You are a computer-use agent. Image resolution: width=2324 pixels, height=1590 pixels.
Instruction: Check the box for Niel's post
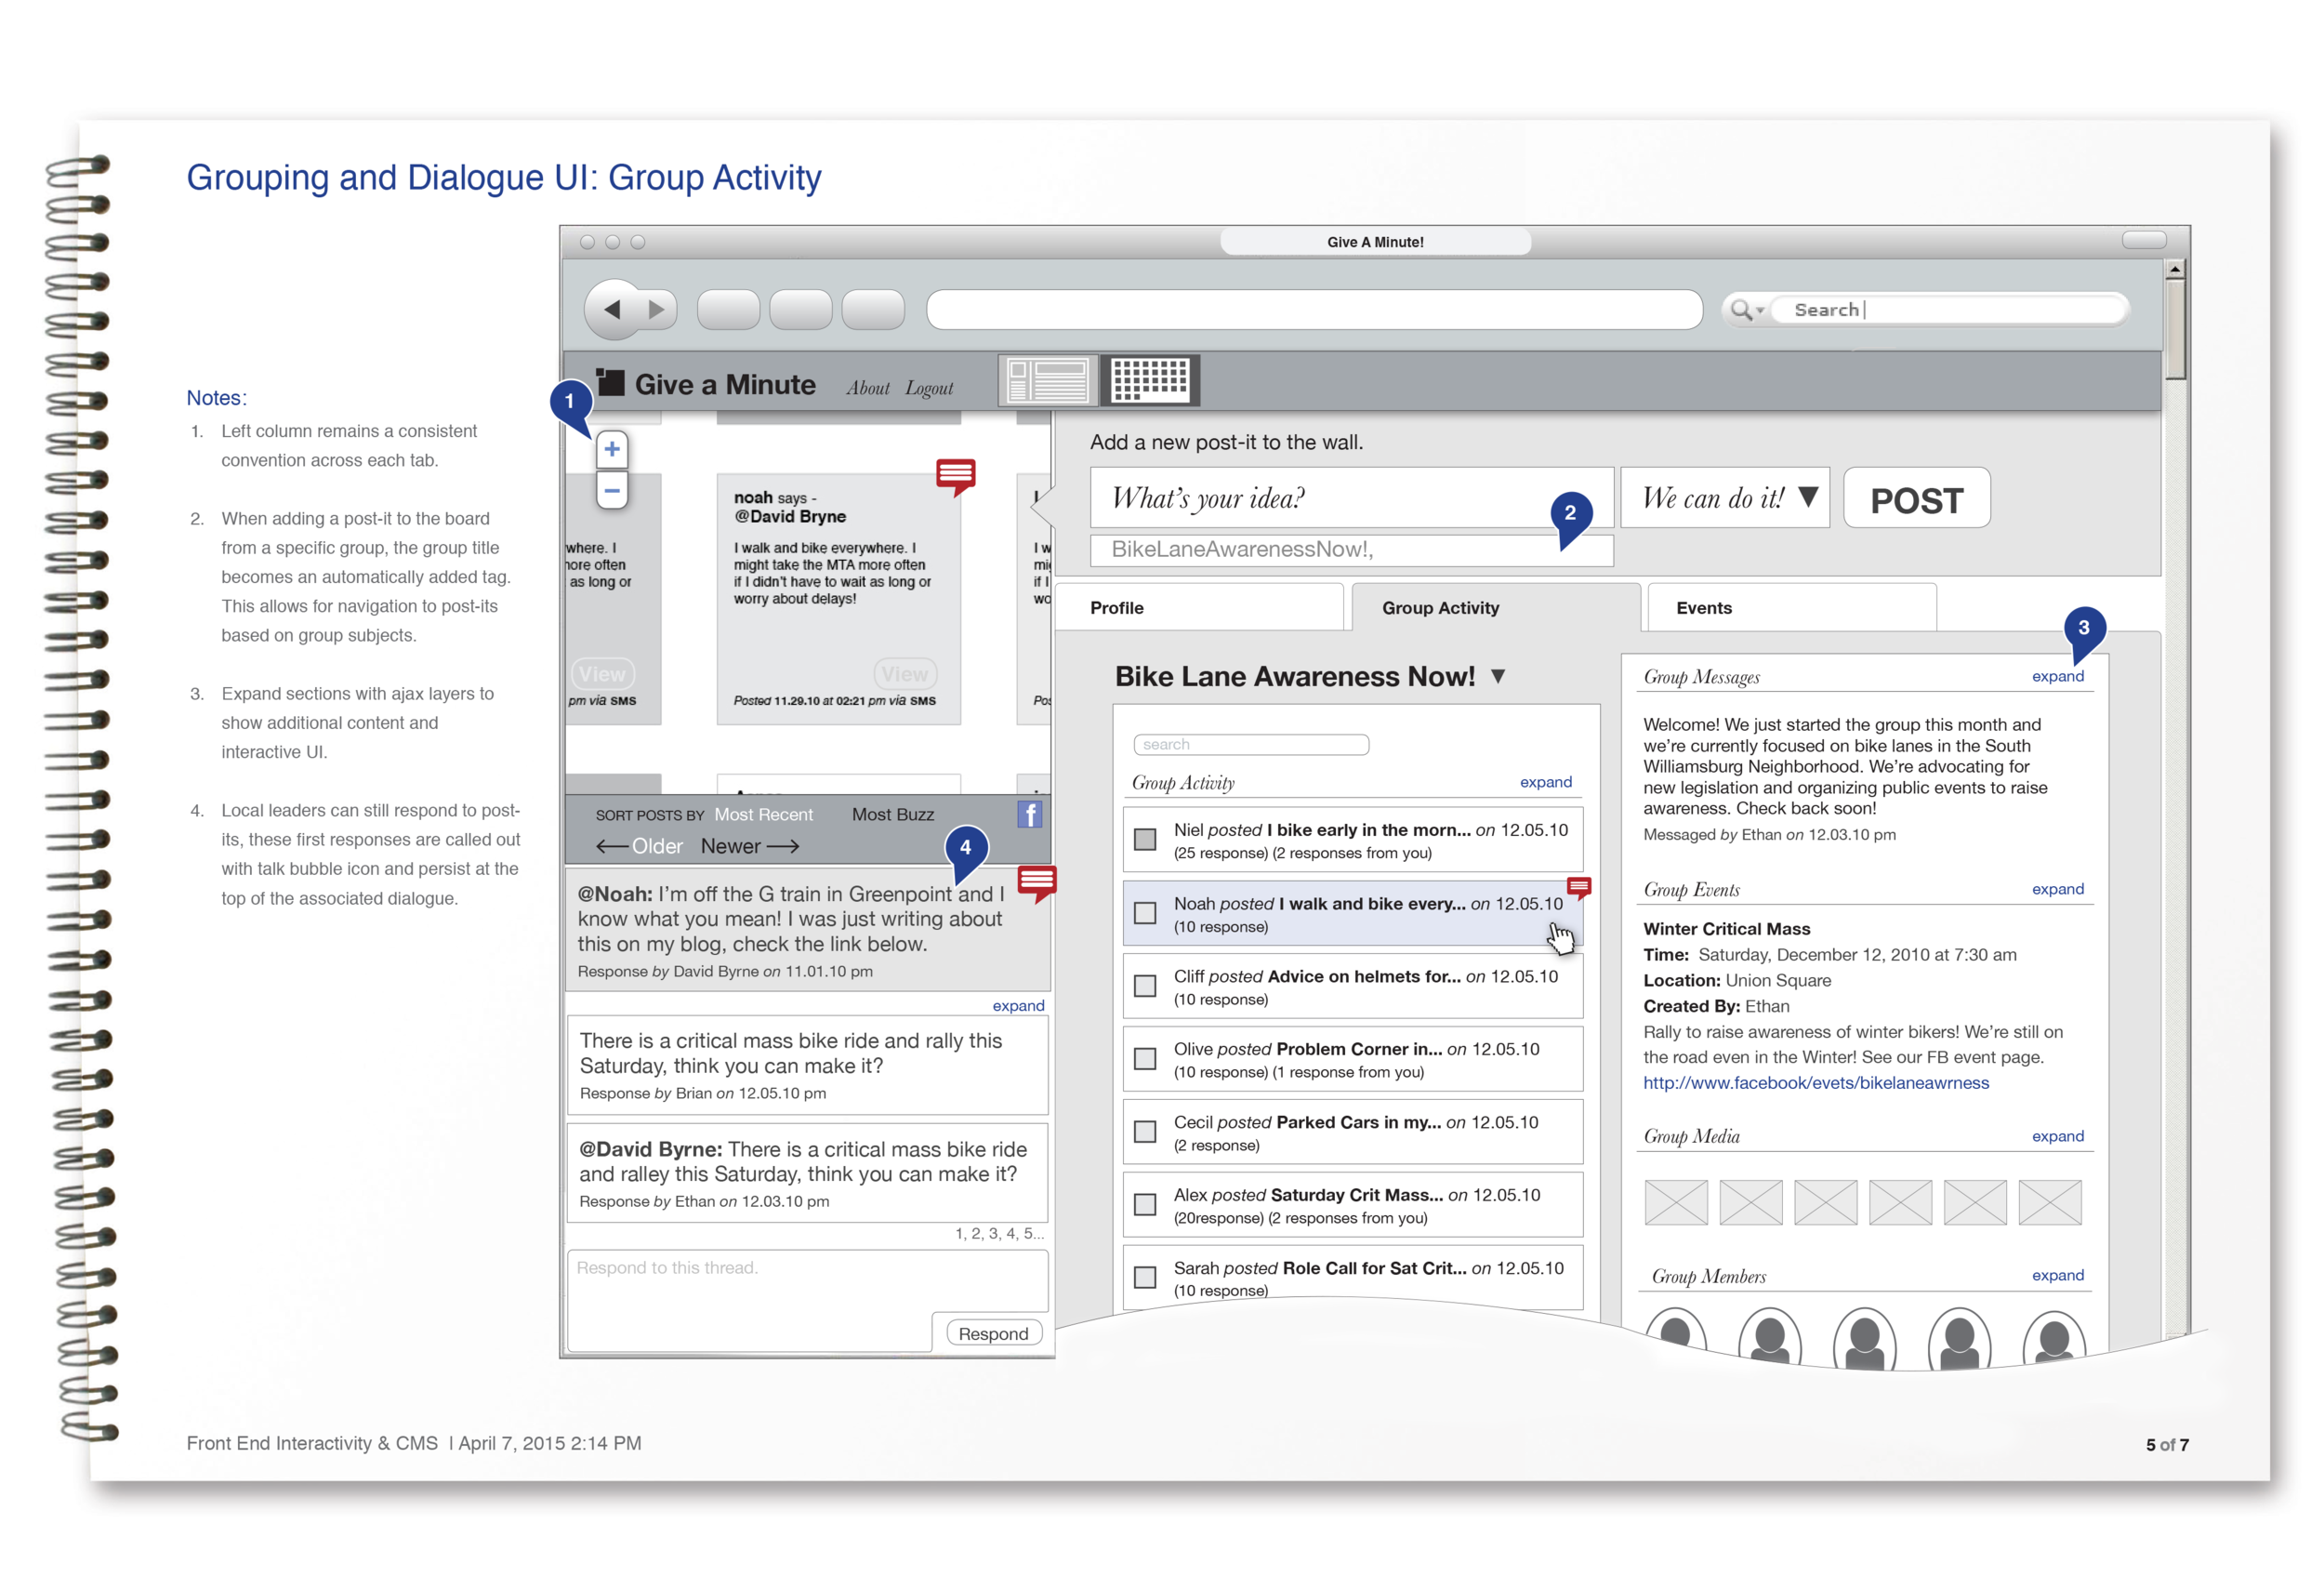[x=1145, y=840]
